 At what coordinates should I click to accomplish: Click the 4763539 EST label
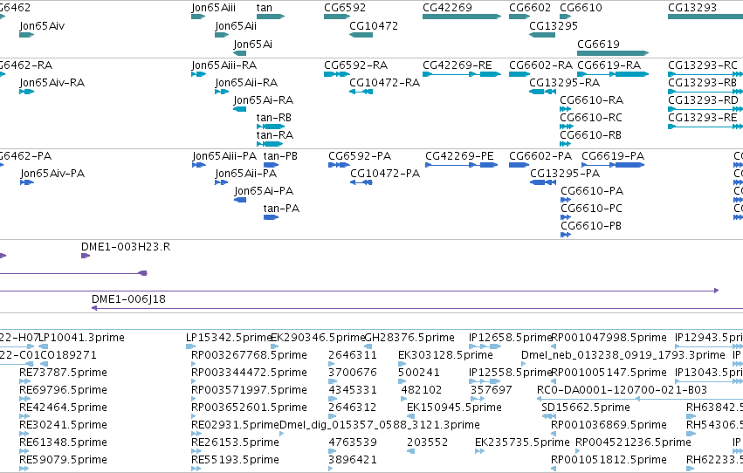point(353,442)
